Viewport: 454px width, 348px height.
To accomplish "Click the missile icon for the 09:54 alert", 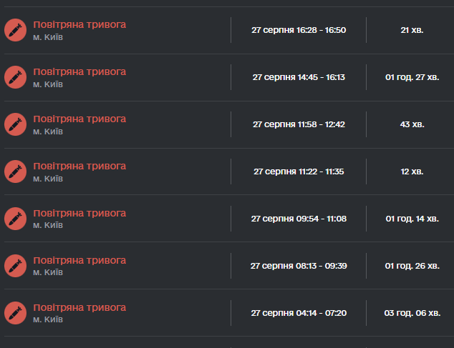I will (15, 219).
